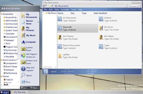Open My Pictures in the start menu

(x=28, y=29)
